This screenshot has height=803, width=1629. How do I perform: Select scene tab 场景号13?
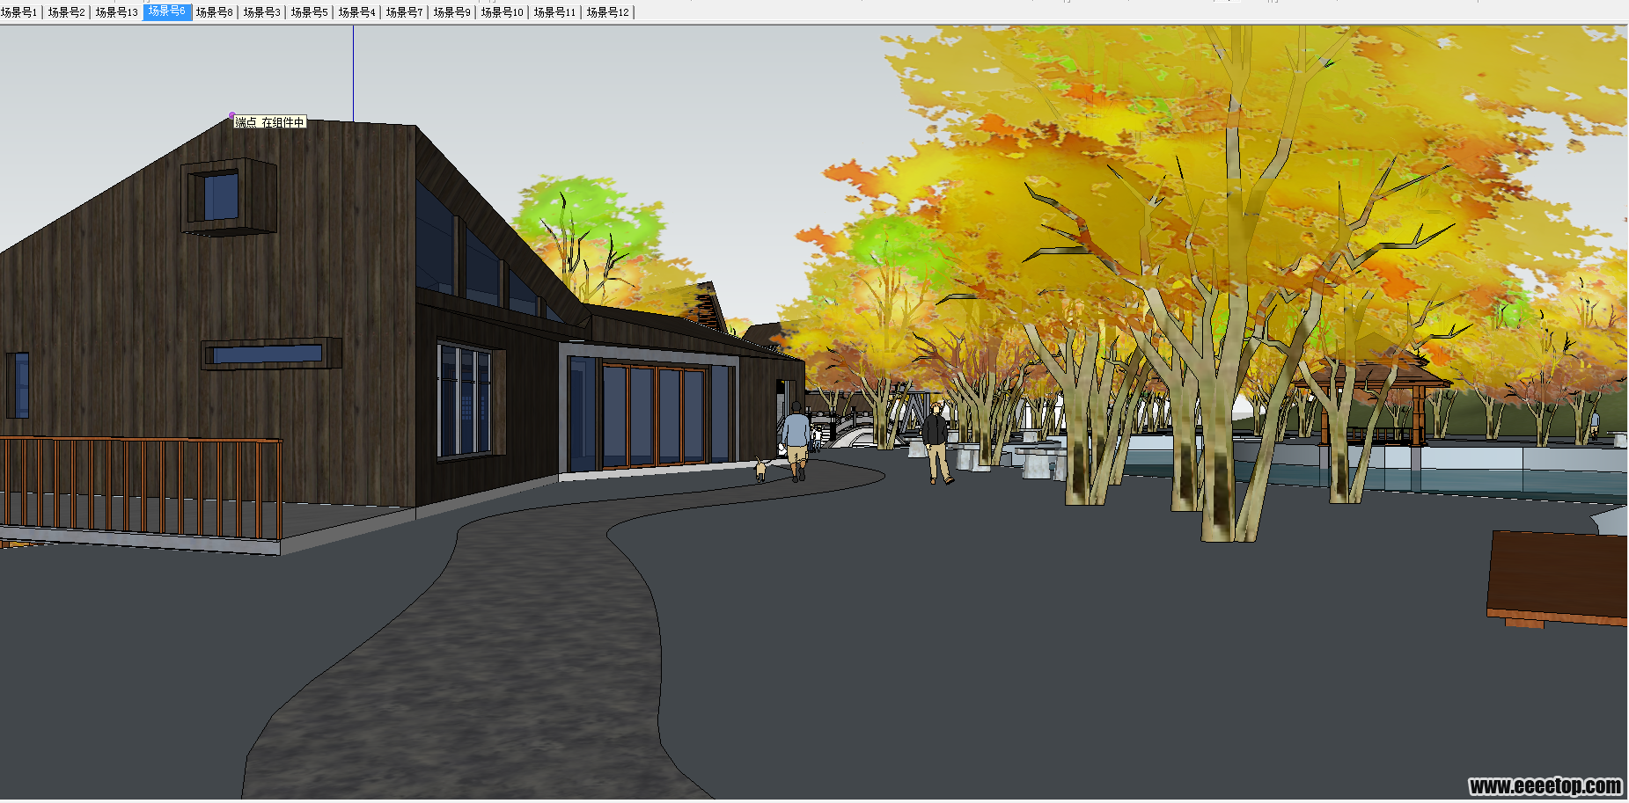click(x=116, y=12)
